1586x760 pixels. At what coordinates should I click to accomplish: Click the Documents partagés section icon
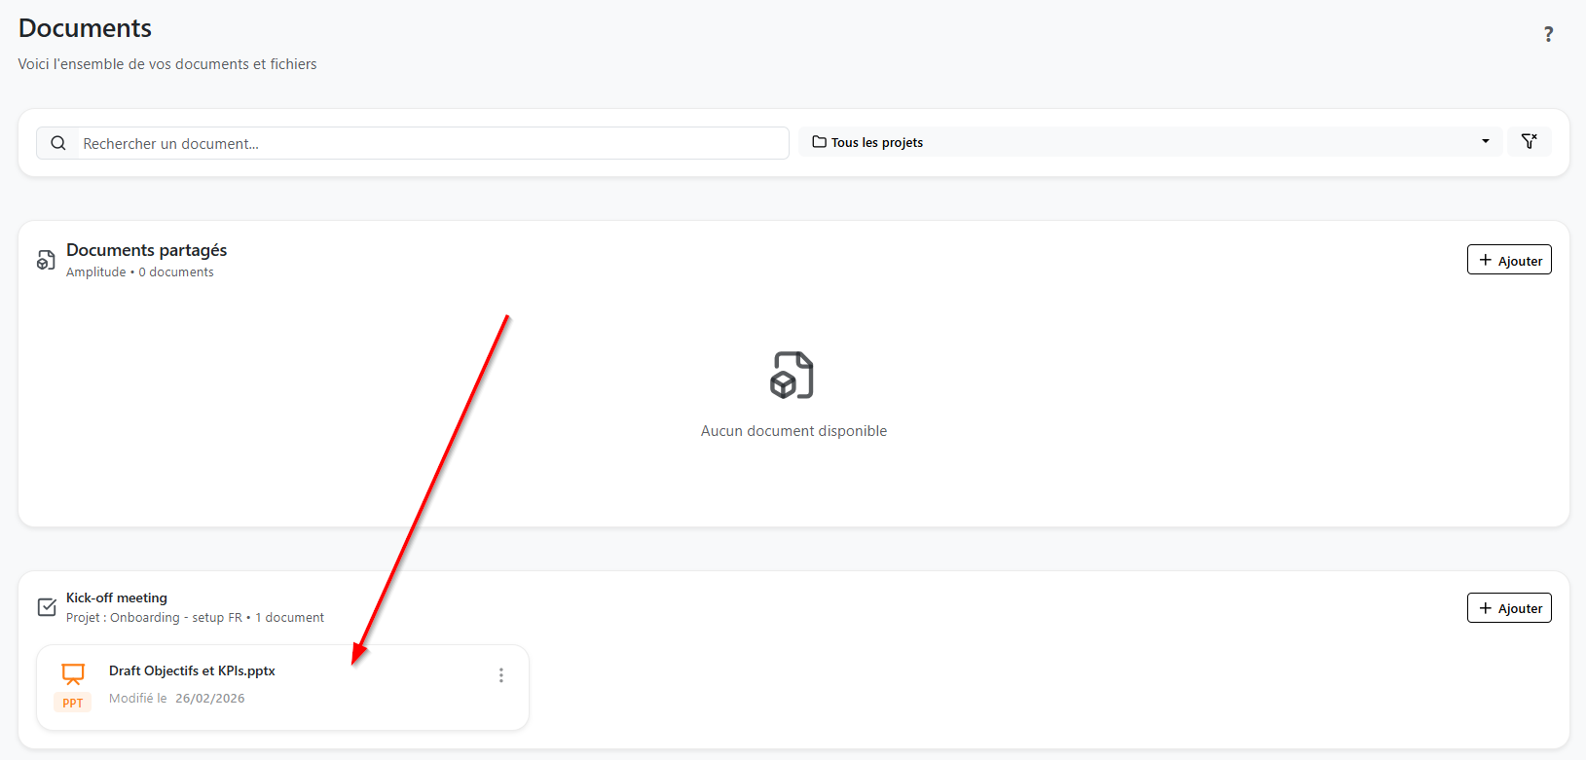tap(46, 261)
